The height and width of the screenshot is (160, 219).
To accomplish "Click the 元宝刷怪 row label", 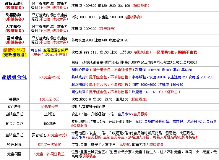I will point(14,154).
